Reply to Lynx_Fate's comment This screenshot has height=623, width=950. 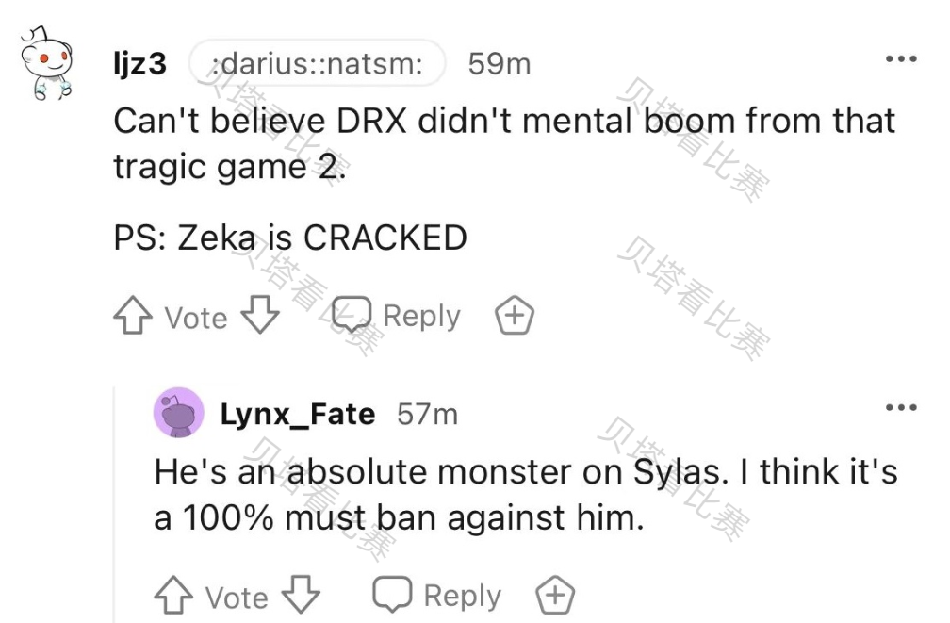click(x=439, y=596)
